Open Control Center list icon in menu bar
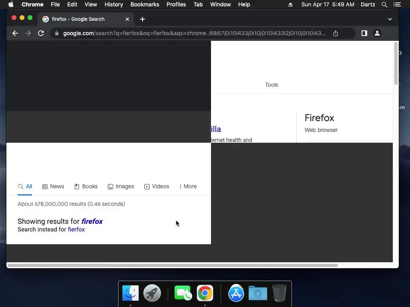This screenshot has height=307, width=410. pyautogui.click(x=397, y=4)
